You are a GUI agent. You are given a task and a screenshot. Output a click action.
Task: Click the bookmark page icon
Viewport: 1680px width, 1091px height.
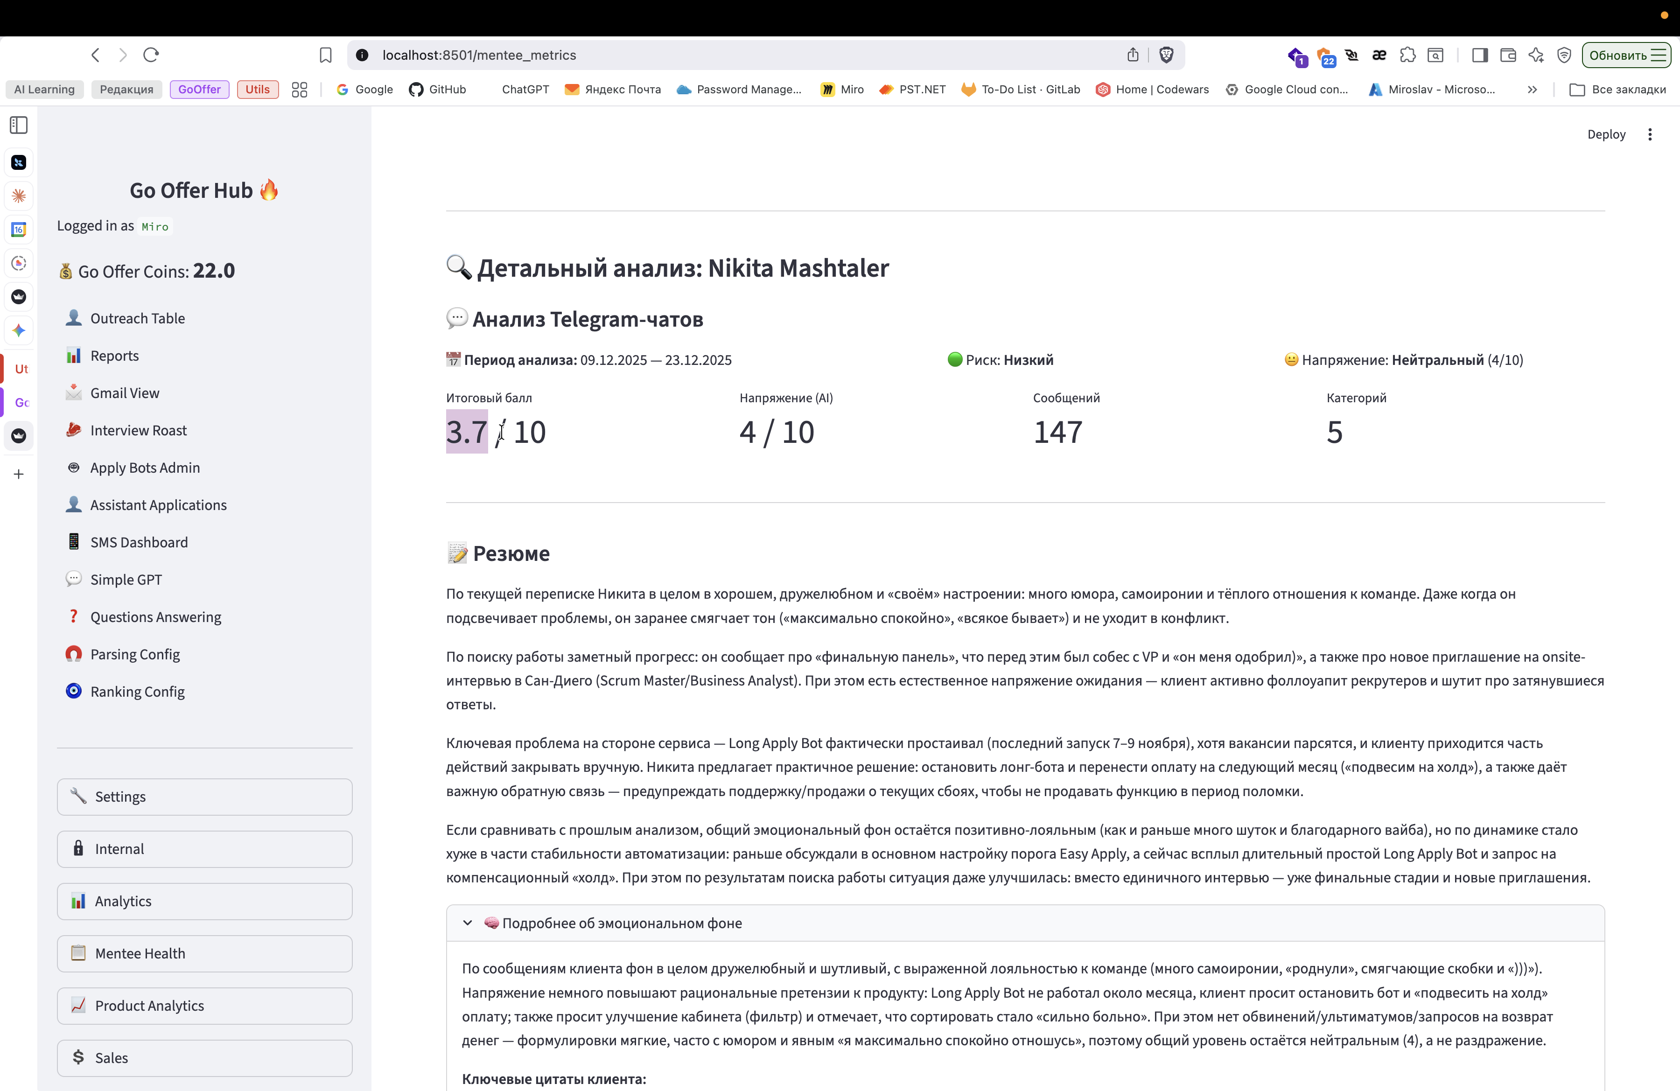[325, 55]
